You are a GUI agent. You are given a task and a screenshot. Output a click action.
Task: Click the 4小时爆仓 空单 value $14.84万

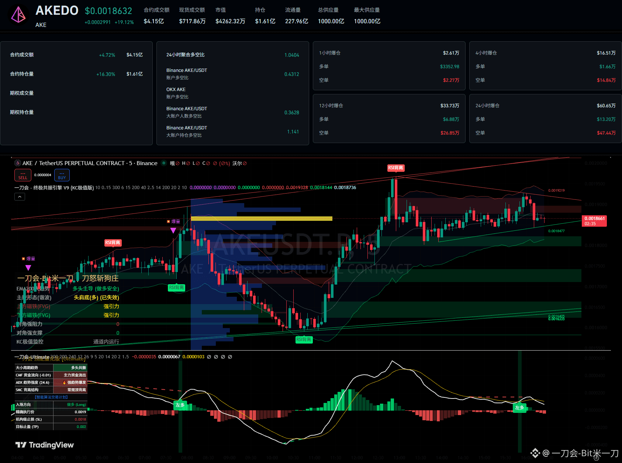click(606, 80)
